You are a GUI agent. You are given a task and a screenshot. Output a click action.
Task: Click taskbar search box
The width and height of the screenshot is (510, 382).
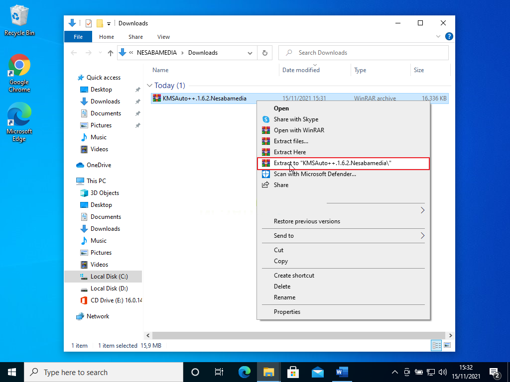click(x=104, y=372)
